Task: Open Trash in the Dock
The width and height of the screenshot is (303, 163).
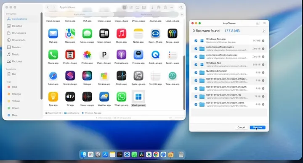Action: [x=181, y=155]
